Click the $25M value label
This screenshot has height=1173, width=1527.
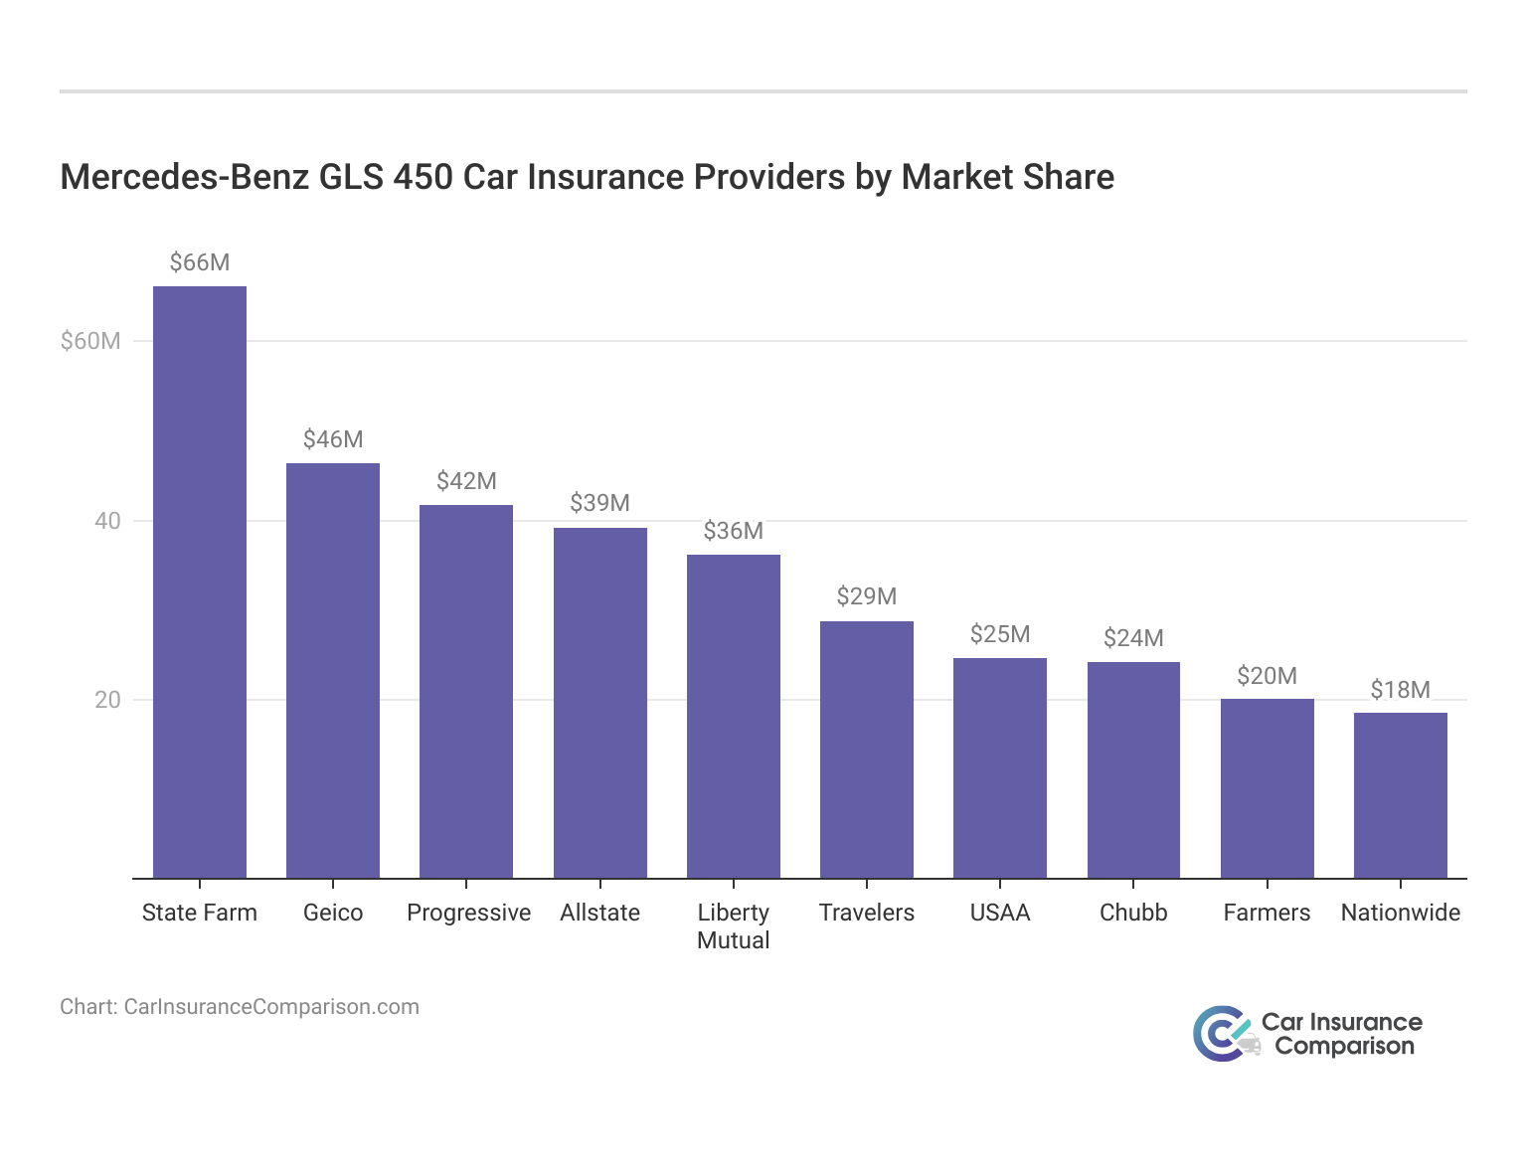click(x=1000, y=634)
